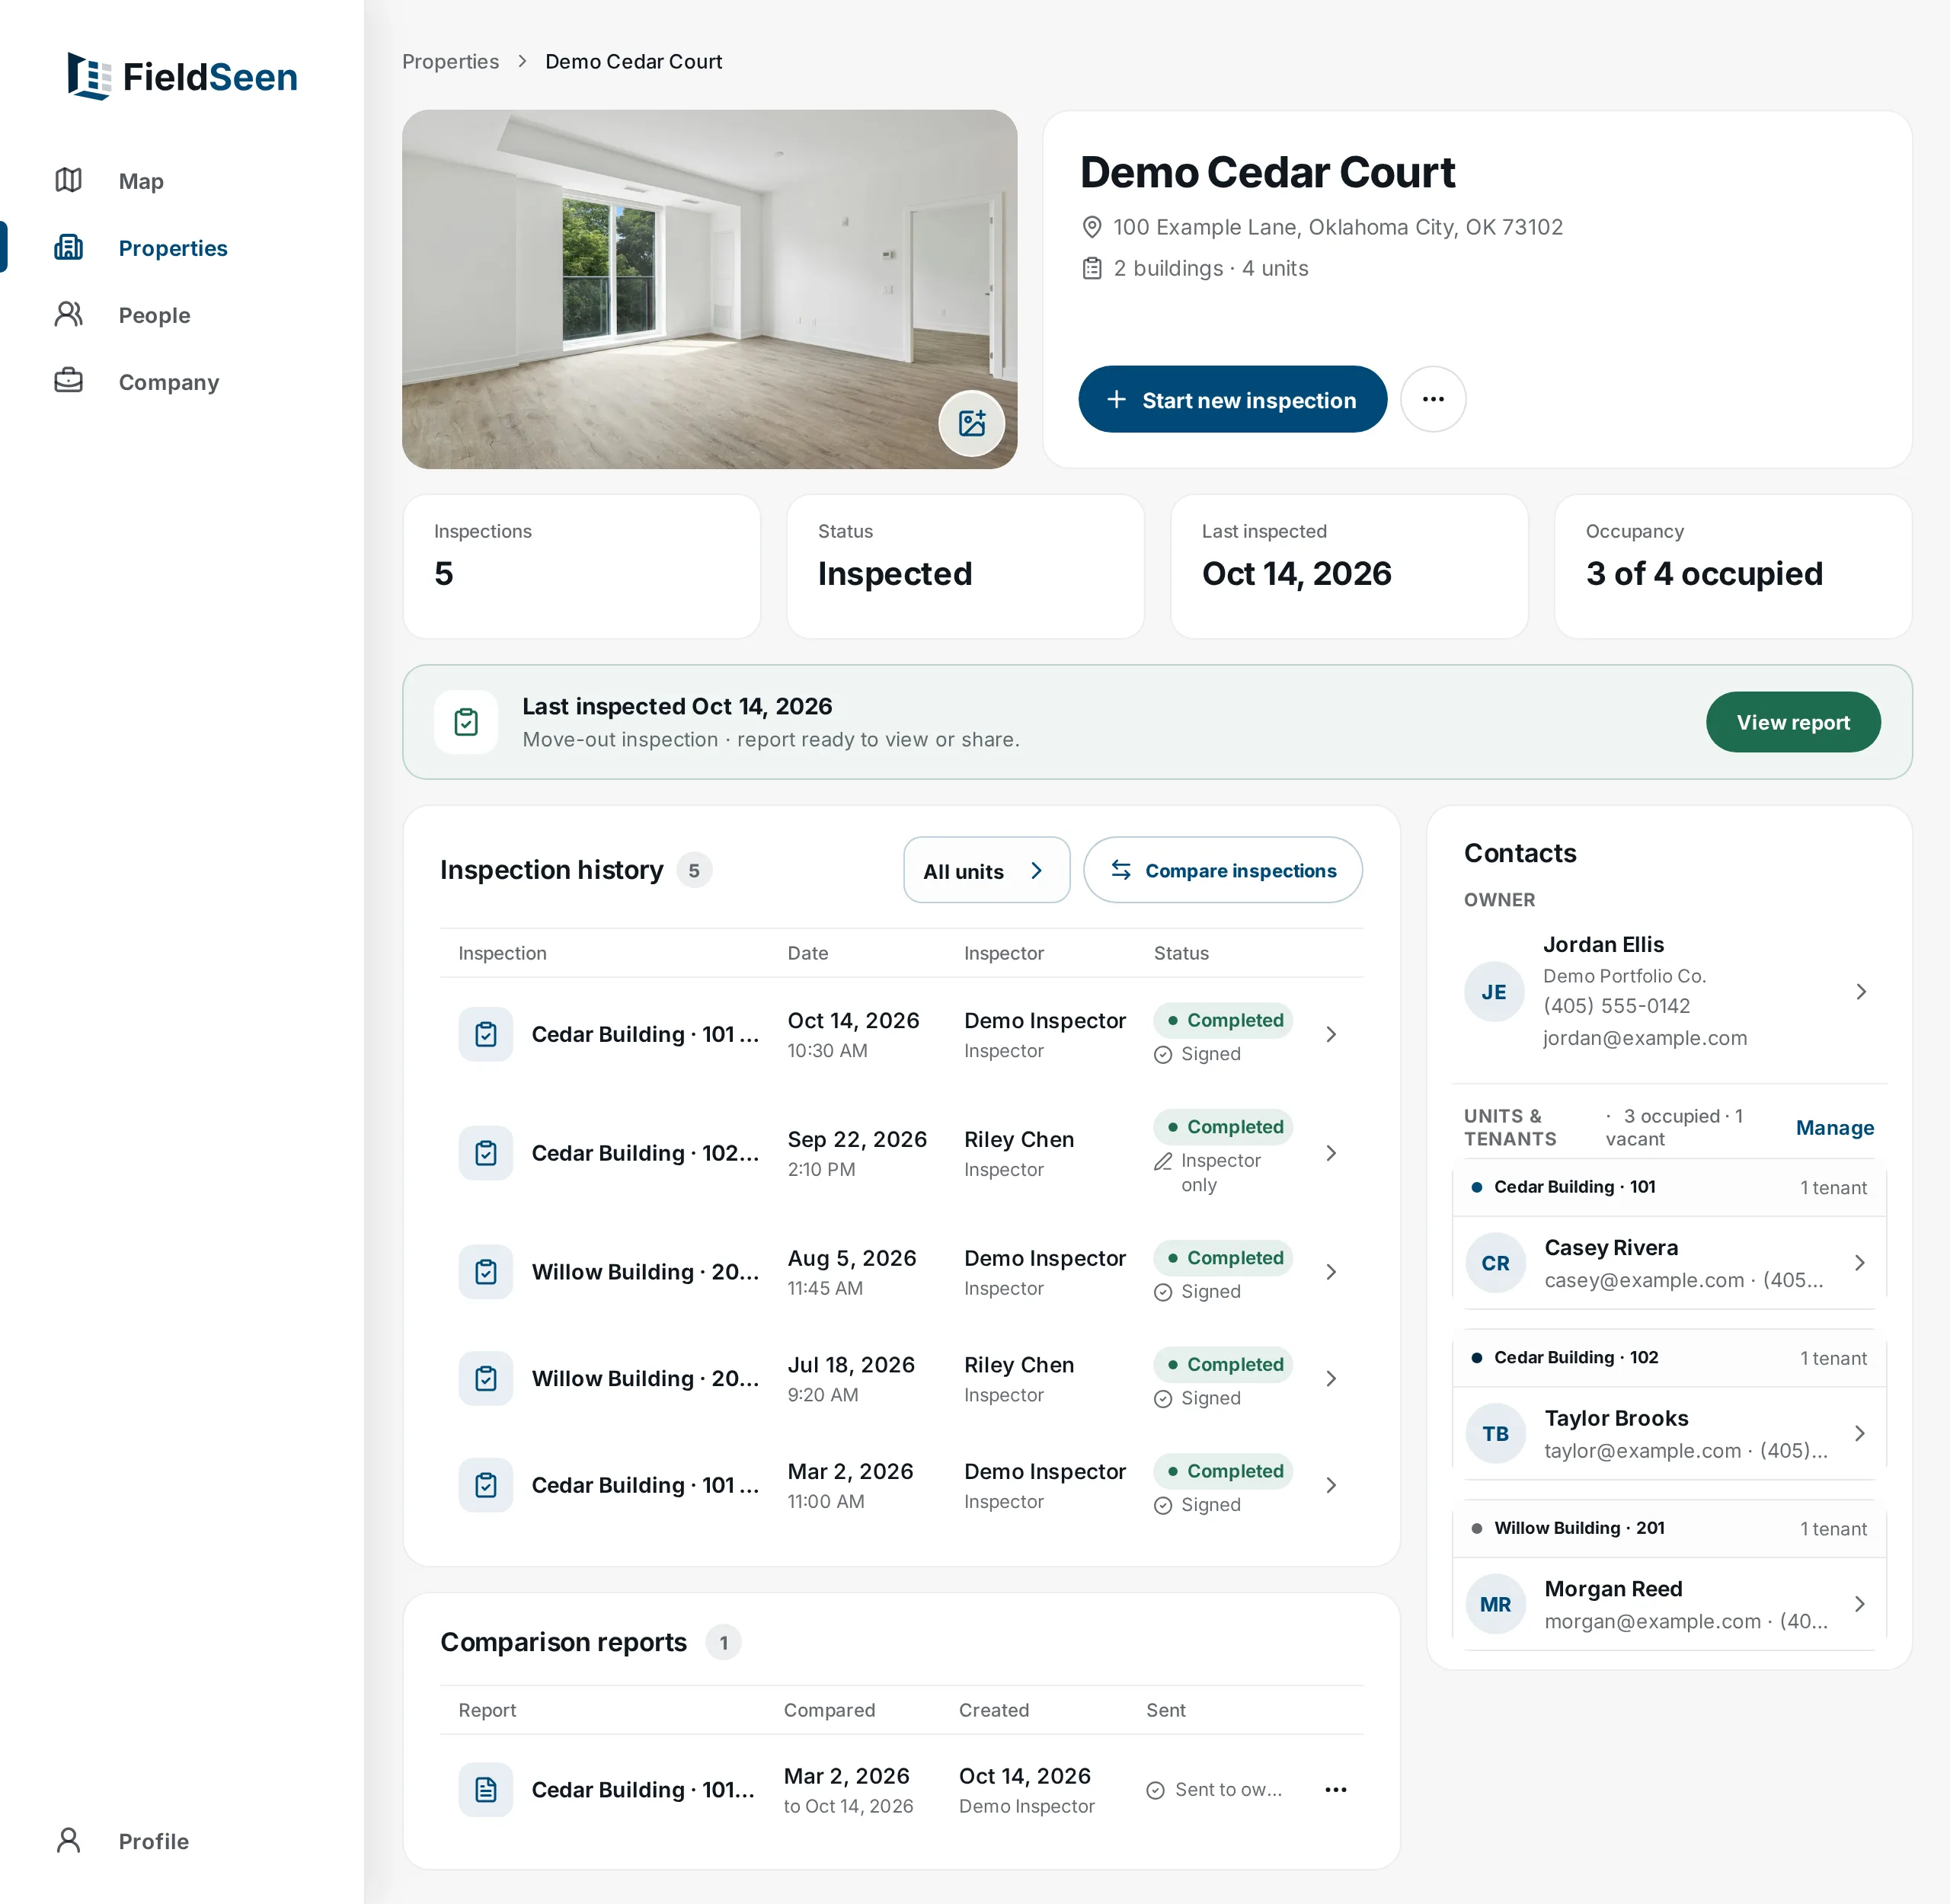Expand the Aug 5, 2026 inspection row chevron
This screenshot has width=1950, height=1904.
click(1331, 1272)
